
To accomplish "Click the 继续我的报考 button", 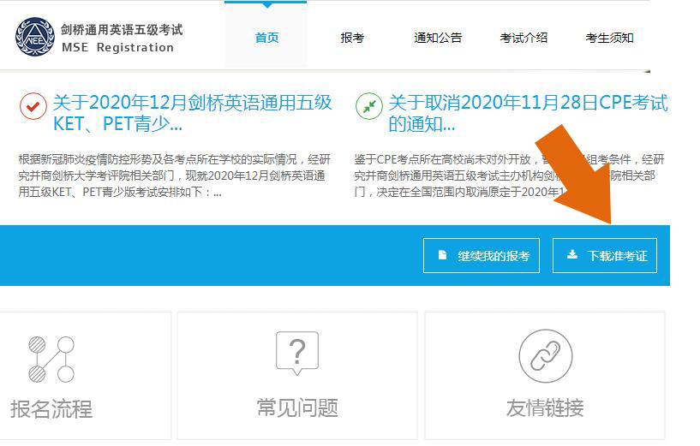I will [x=482, y=255].
